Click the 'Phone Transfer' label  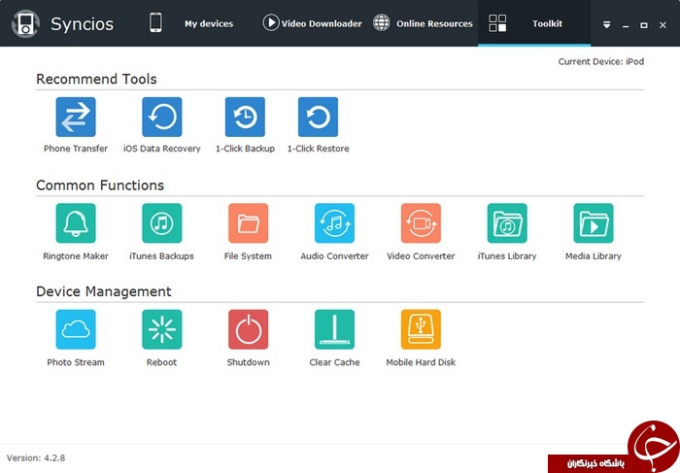point(76,149)
